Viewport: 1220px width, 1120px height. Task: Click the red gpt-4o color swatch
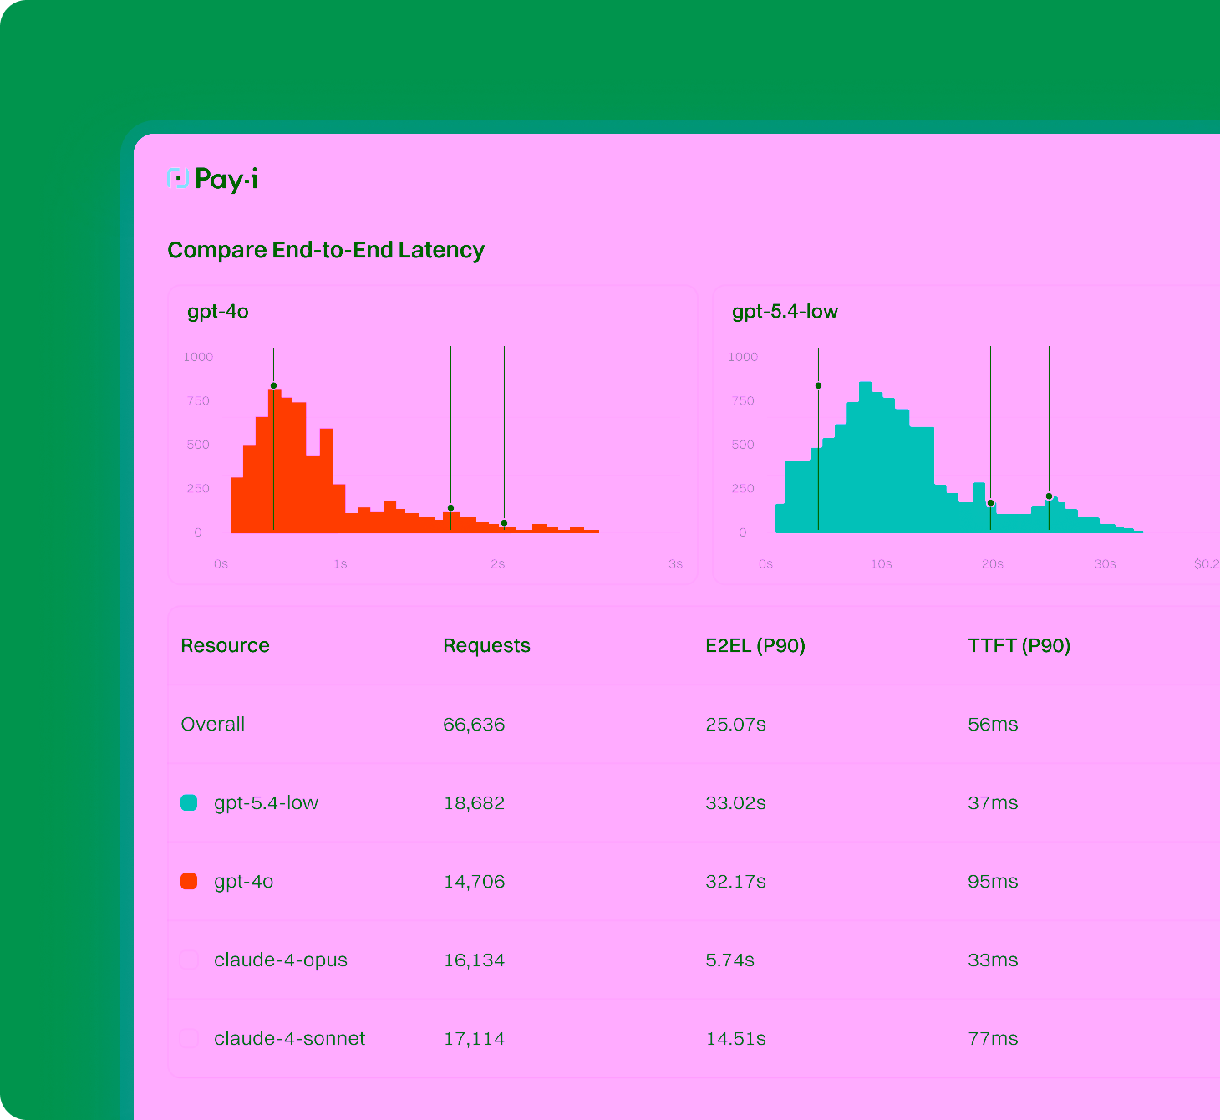pos(189,882)
